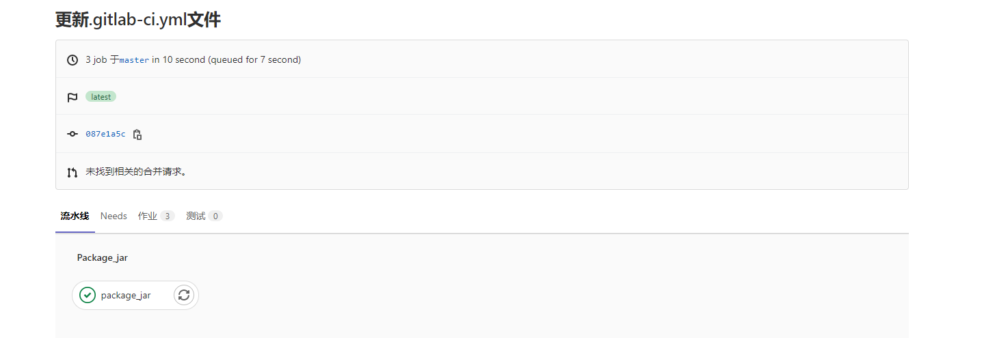Click the 未找到相关的合并请求 message

136,172
